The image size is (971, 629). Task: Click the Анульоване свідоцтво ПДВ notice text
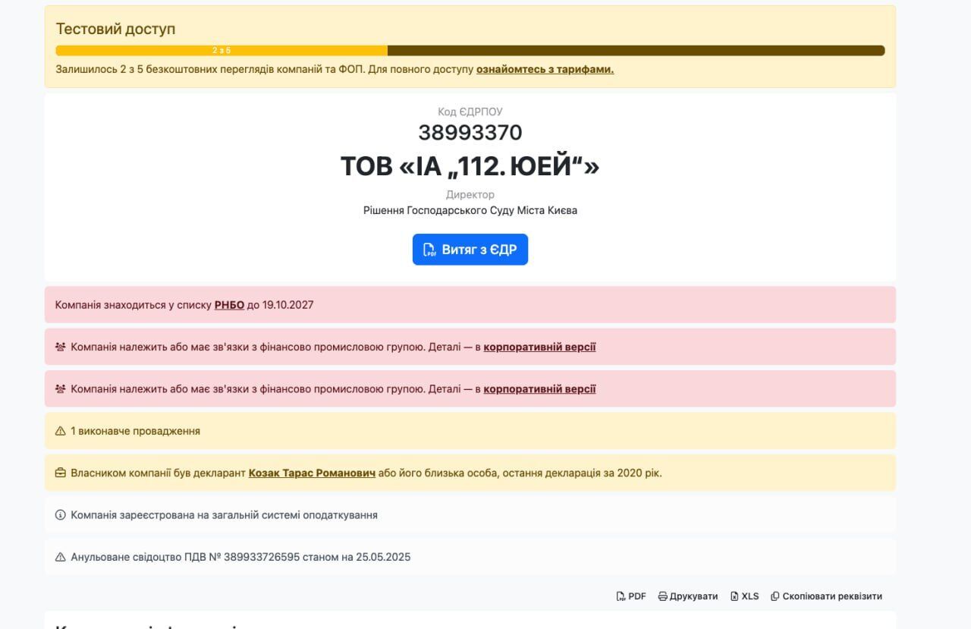click(x=240, y=557)
